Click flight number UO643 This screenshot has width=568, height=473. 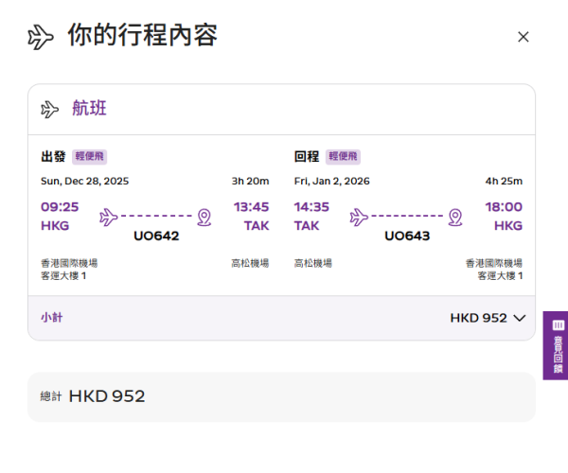point(407,236)
